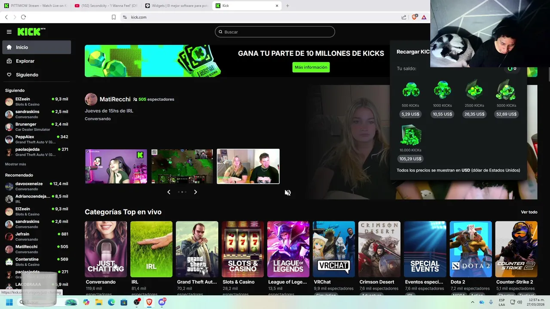The height and width of the screenshot is (309, 550).
Task: Open Brave browser taskbar icon
Action: (149, 302)
